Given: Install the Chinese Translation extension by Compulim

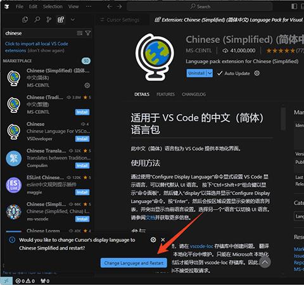Looking at the screenshot, I should point(82,165).
